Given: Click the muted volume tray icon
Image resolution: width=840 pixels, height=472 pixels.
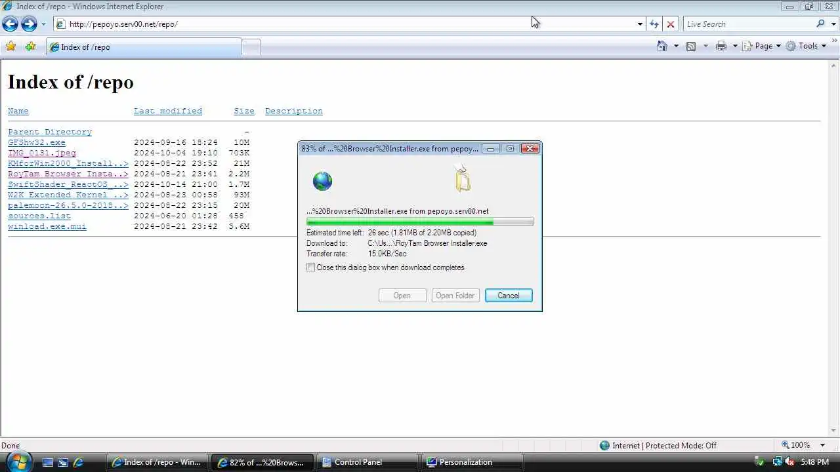Looking at the screenshot, I should 789,462.
